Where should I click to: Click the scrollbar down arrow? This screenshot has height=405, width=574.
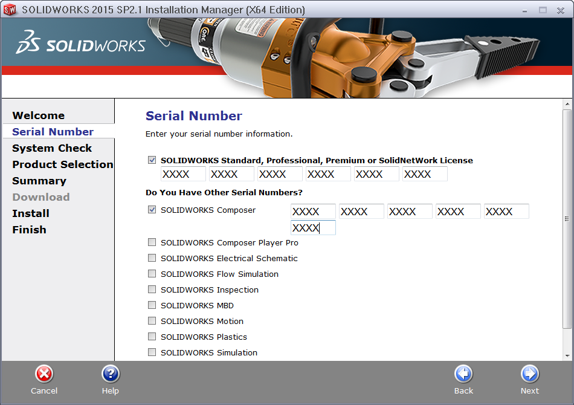tap(567, 355)
